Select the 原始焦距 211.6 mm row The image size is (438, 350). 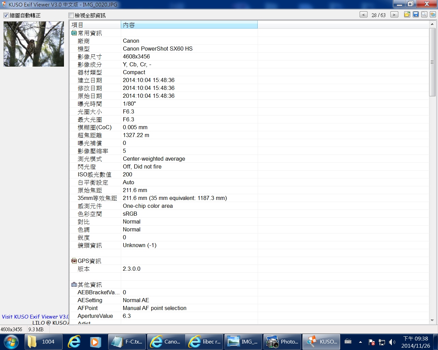tap(249, 190)
